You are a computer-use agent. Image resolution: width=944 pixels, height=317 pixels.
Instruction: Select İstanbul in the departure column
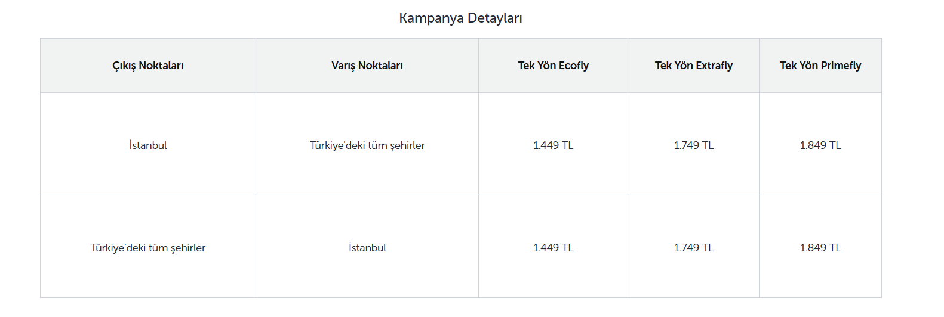[x=148, y=145]
